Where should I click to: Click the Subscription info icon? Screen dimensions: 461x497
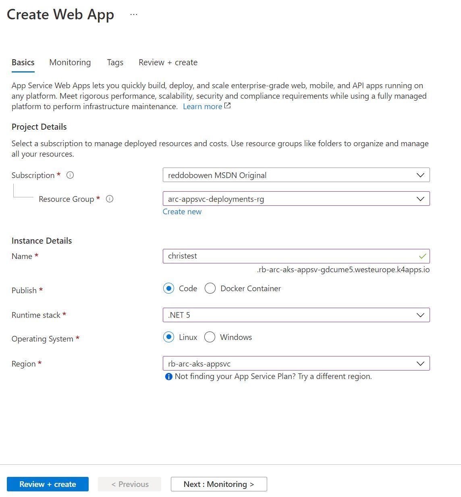[x=70, y=175]
